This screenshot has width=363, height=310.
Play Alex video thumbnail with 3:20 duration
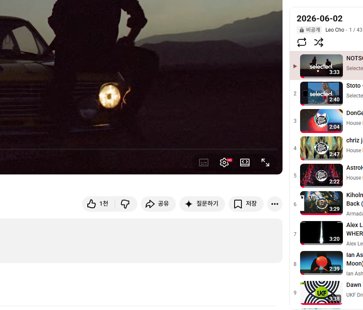click(321, 233)
